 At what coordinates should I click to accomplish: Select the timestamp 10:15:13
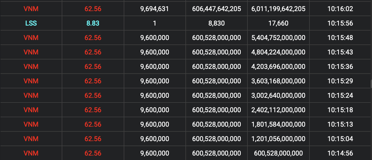340,124
